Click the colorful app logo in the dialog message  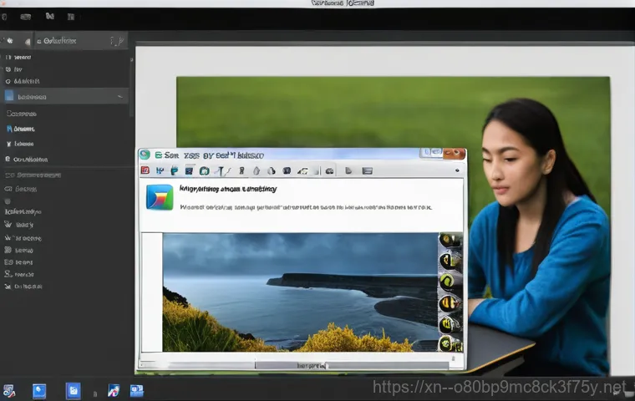coord(159,197)
